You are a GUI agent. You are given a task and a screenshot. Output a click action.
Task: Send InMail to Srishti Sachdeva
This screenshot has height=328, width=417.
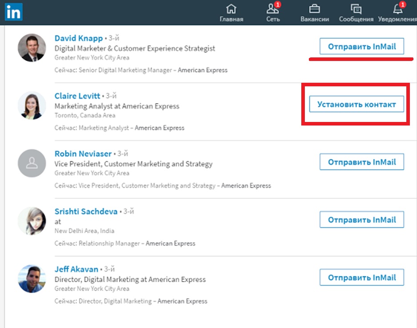362,219
